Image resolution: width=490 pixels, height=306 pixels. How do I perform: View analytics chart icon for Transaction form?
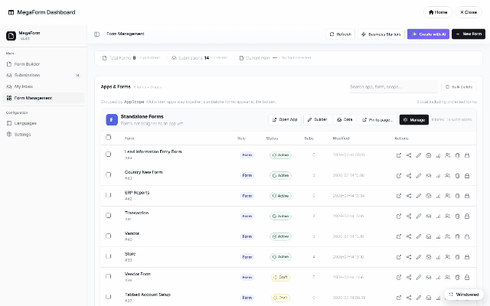(438, 216)
